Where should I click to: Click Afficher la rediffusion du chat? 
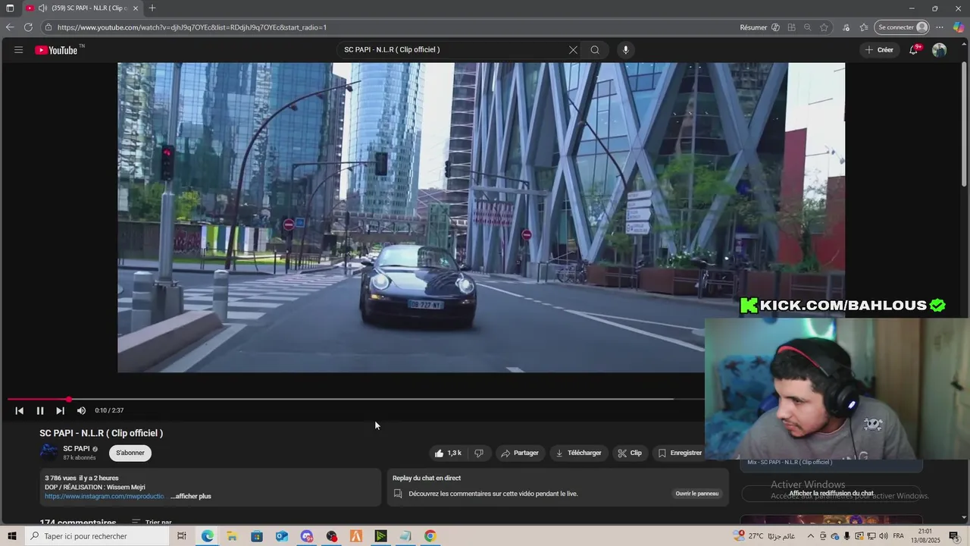coord(831,493)
